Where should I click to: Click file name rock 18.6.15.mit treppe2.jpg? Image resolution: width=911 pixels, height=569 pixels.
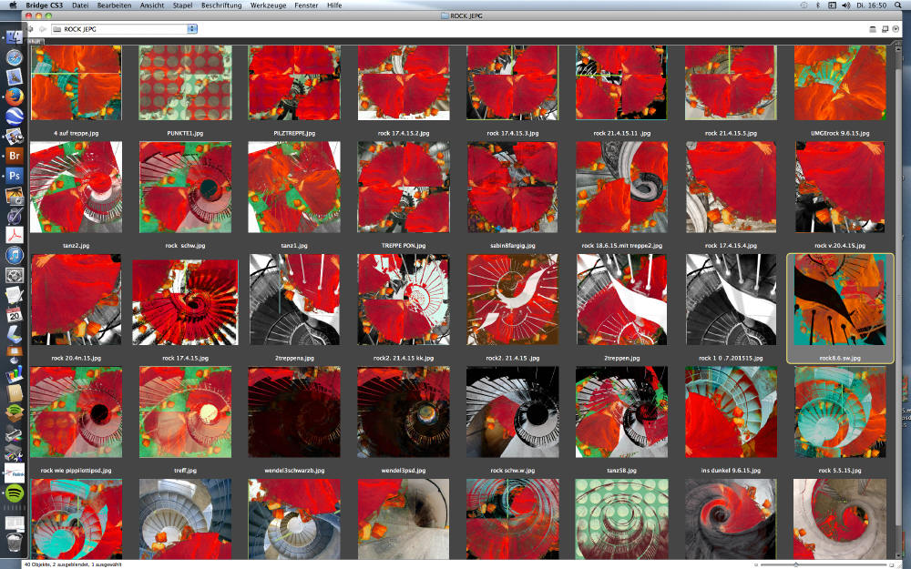(621, 246)
